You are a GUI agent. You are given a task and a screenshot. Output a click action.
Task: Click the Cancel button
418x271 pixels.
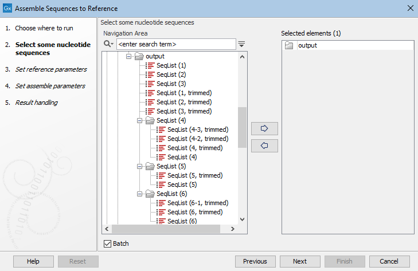tap(389, 261)
